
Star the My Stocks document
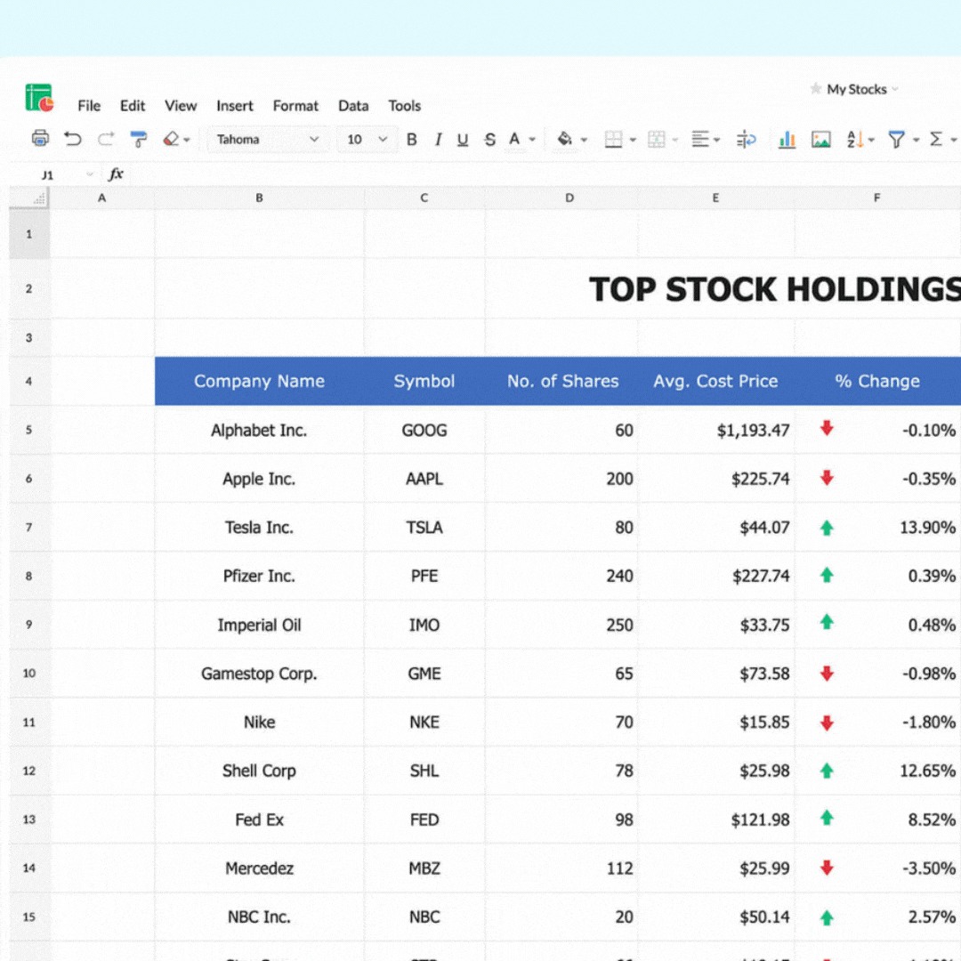816,89
